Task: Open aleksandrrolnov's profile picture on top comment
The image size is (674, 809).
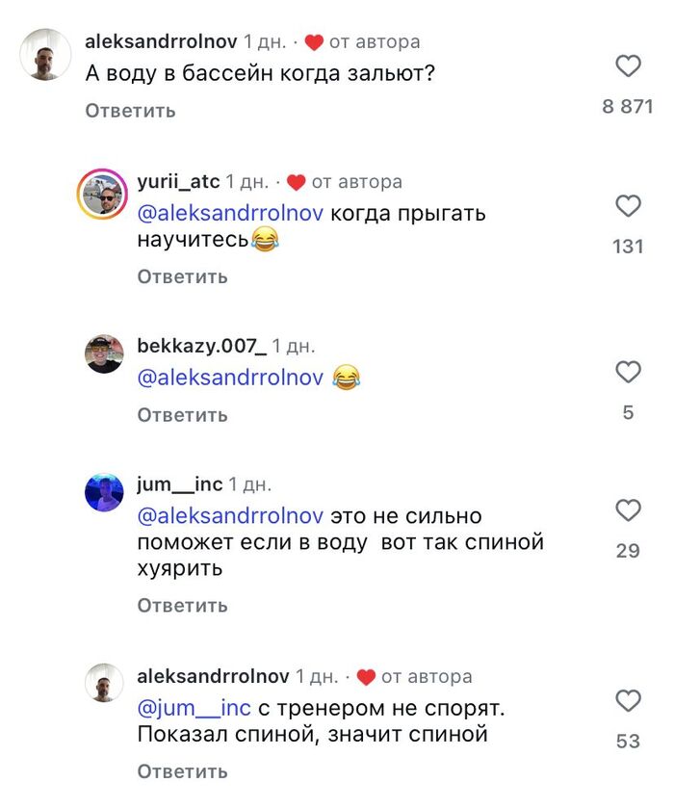Action: pyautogui.click(x=45, y=55)
